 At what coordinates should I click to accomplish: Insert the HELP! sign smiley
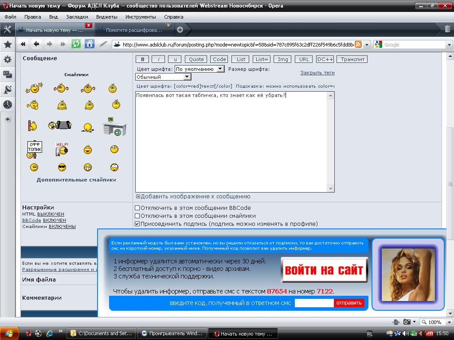[62, 149]
